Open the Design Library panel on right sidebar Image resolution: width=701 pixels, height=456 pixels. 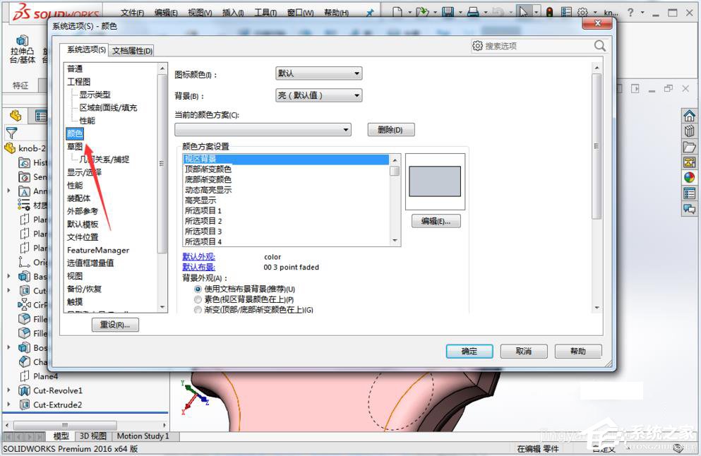click(689, 131)
